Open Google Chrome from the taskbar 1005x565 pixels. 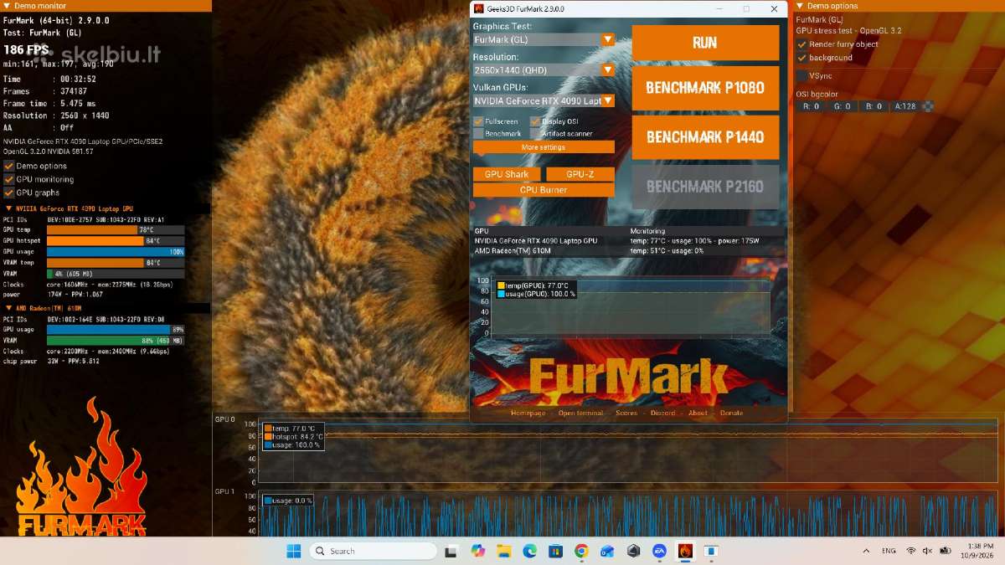[582, 551]
